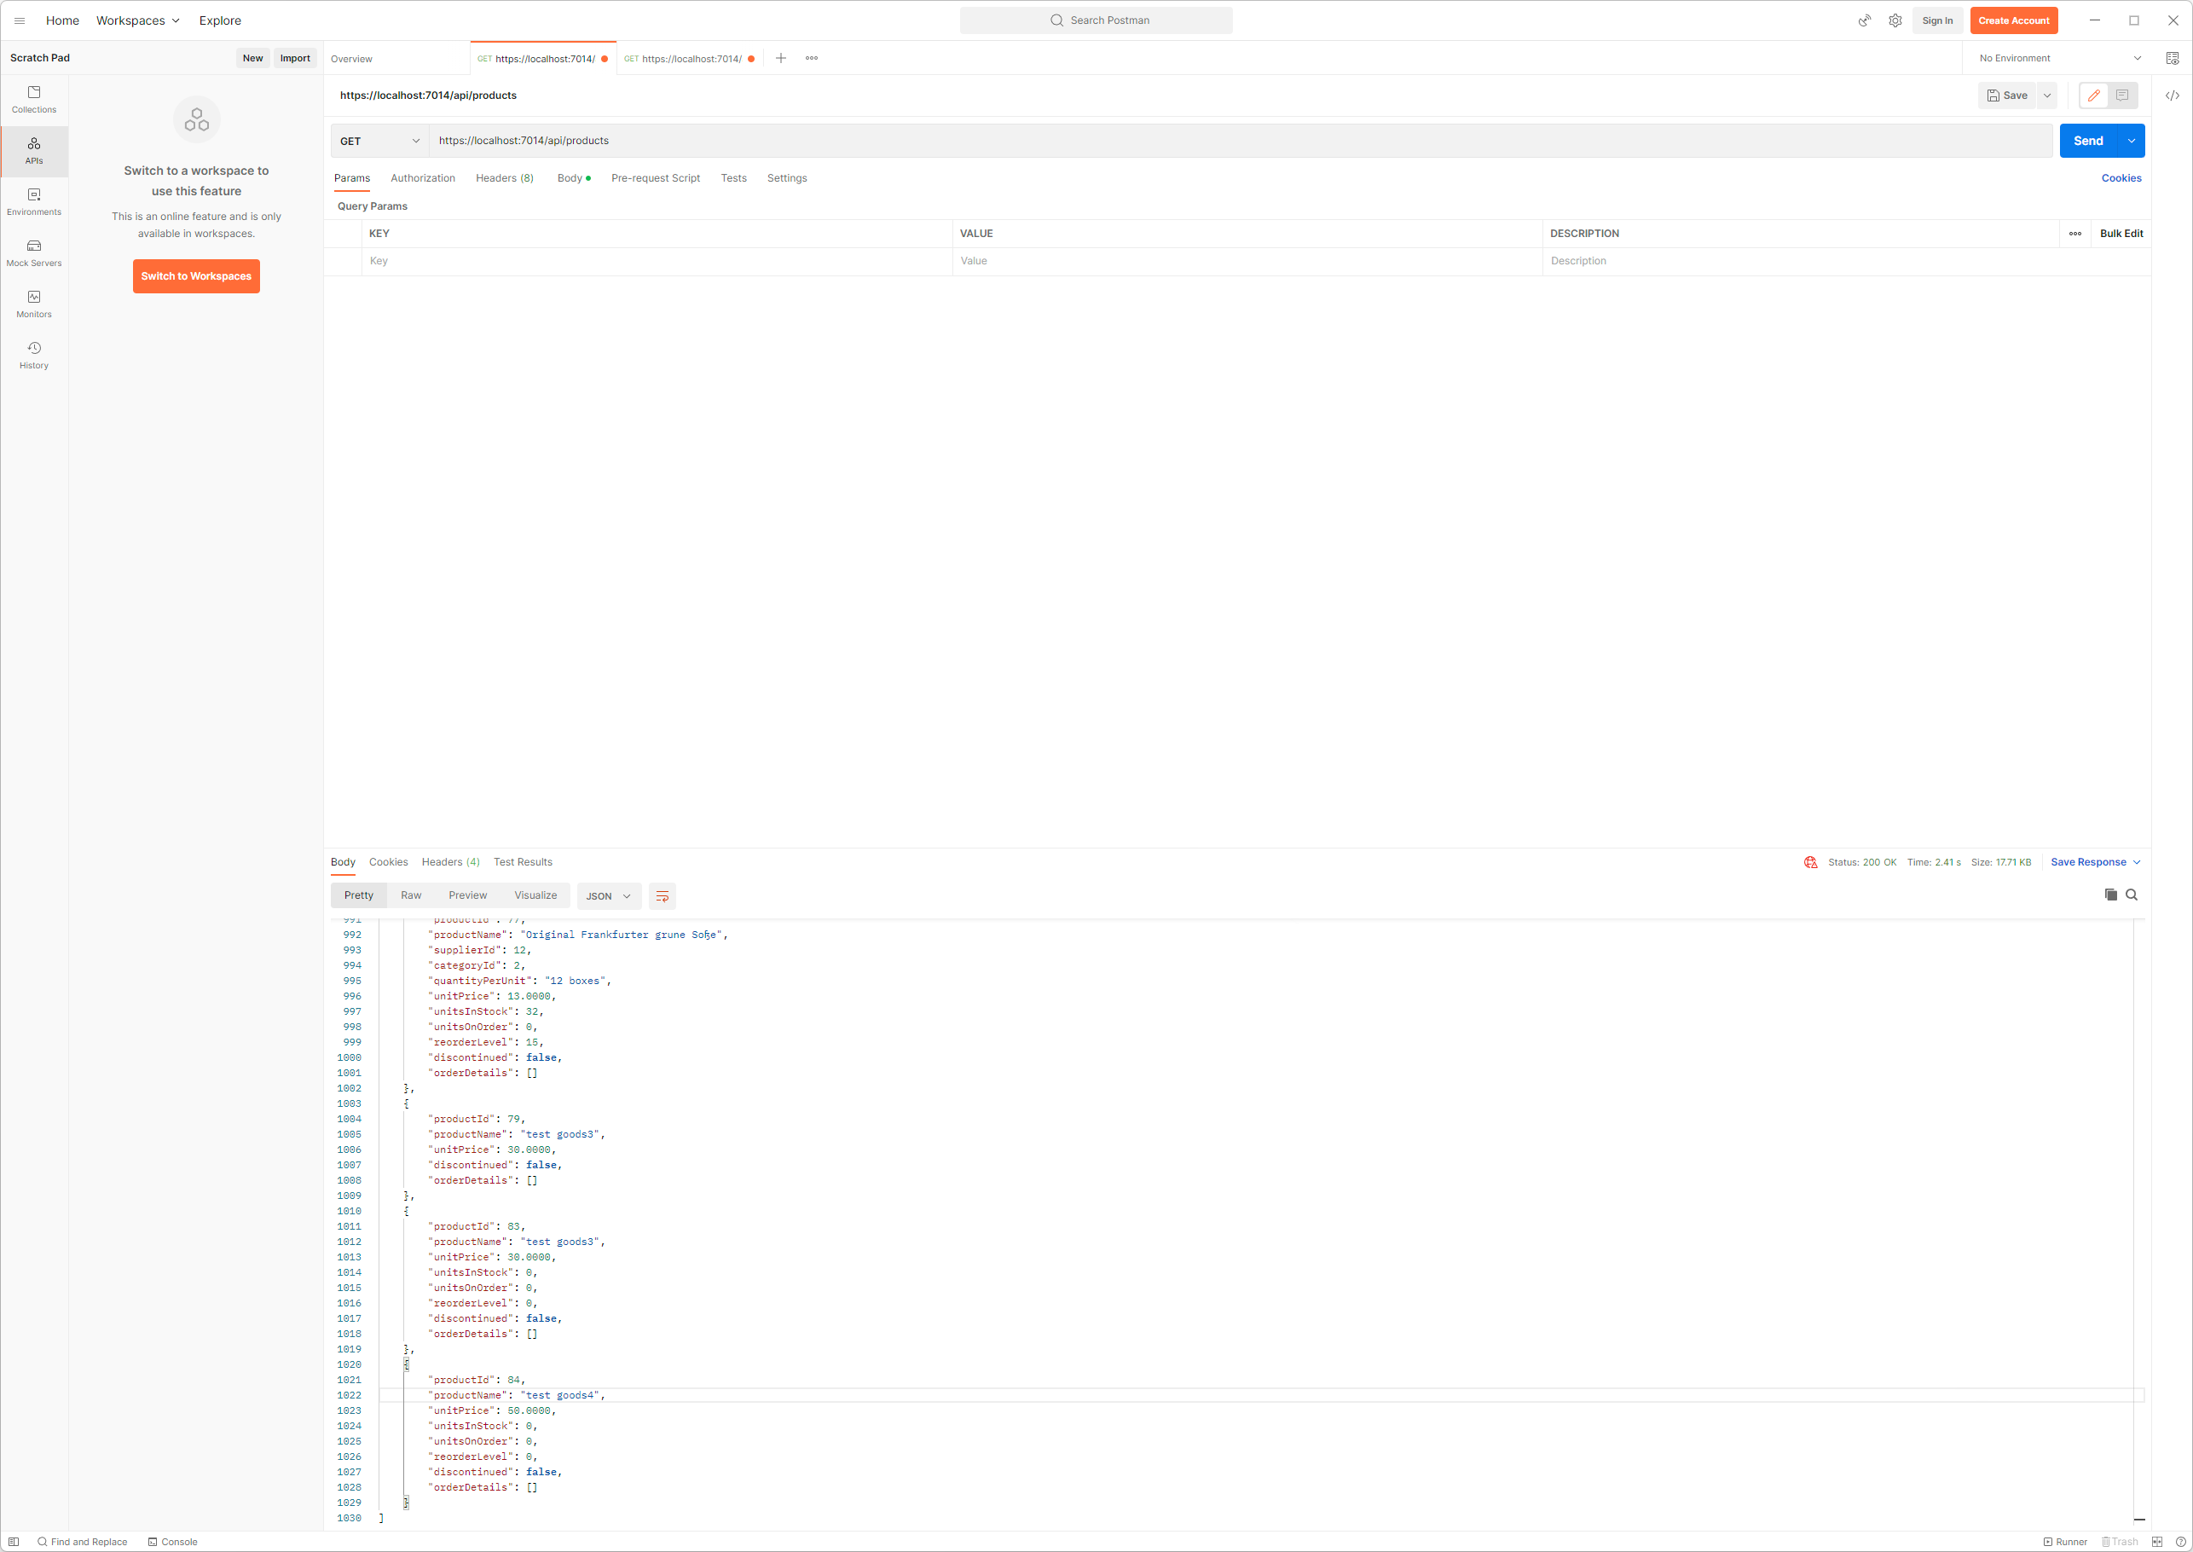Click the code snippet icon
This screenshot has height=1552, width=2193.
2172,96
